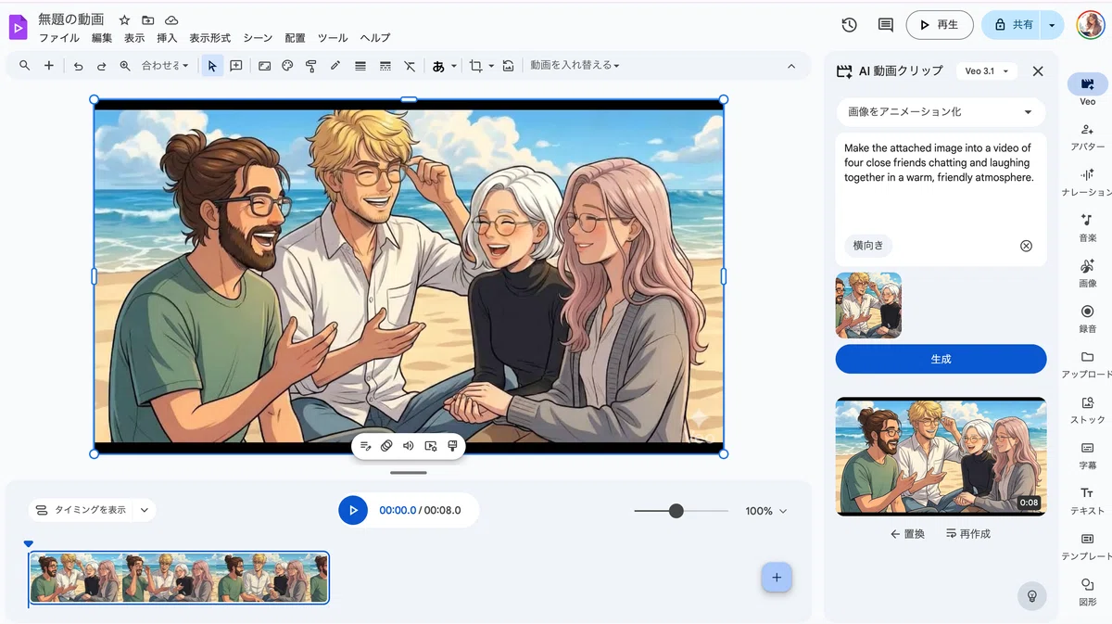Open the テンプレート sidebar panel
Viewport: 1112px width, 624px height.
[x=1087, y=545]
